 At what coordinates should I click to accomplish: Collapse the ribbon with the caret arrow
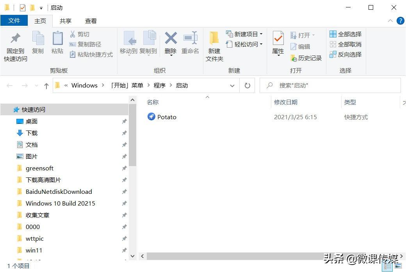tap(390, 21)
